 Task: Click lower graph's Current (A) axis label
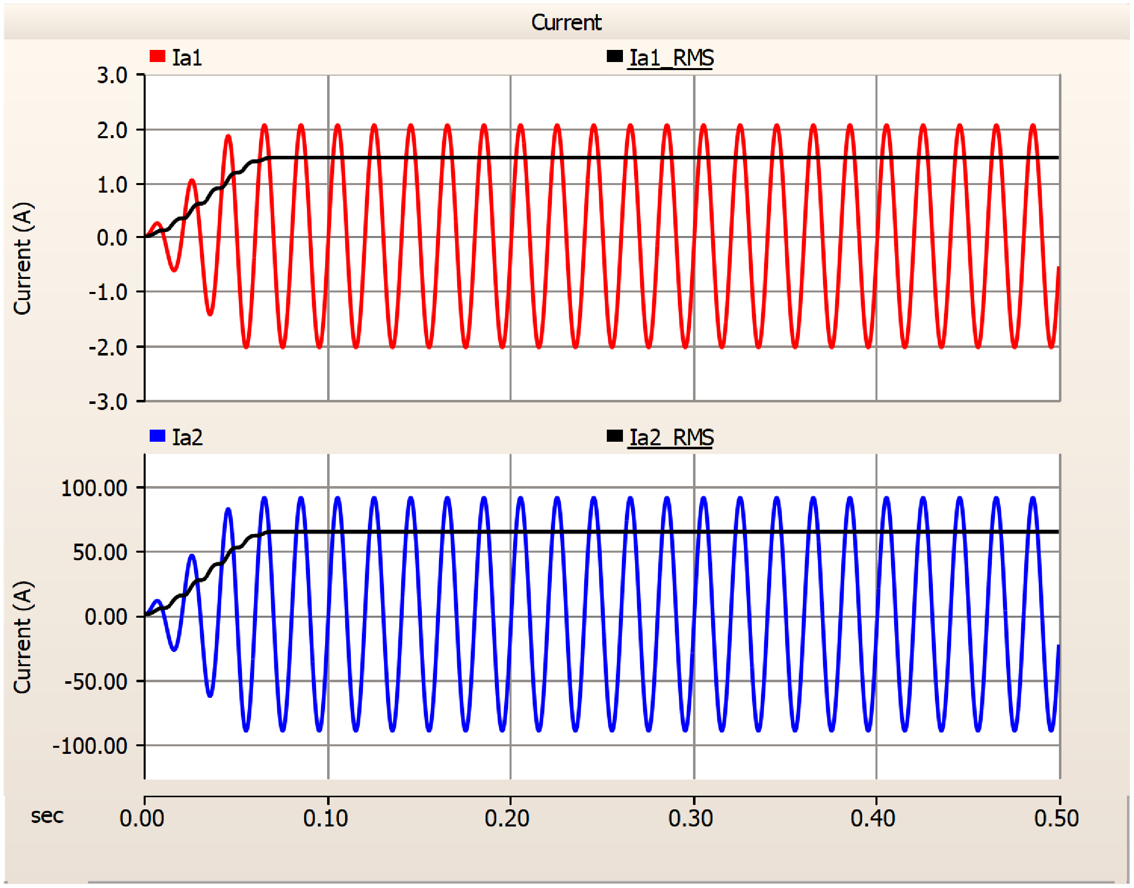[x=23, y=637]
